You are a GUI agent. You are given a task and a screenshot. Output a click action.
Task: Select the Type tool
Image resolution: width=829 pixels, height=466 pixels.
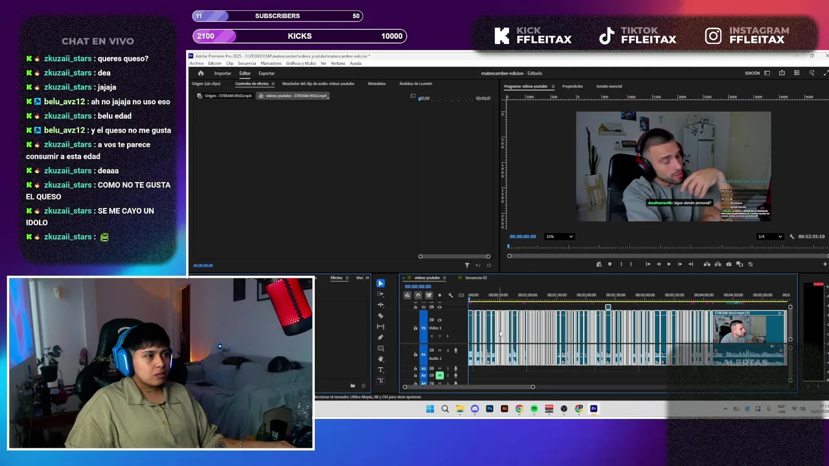381,370
